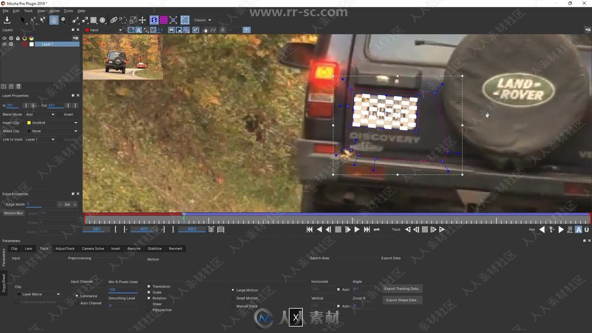Select the Manual Track radio button
This screenshot has width=592, height=333.
[x=233, y=306]
